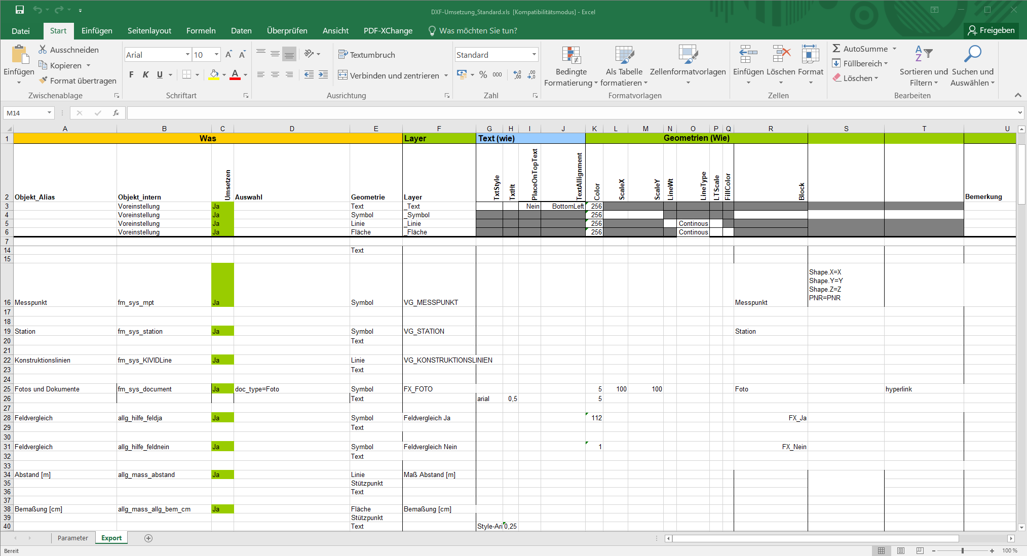Image resolution: width=1027 pixels, height=556 pixels.
Task: Switch to the page layout view icon
Action: [901, 550]
